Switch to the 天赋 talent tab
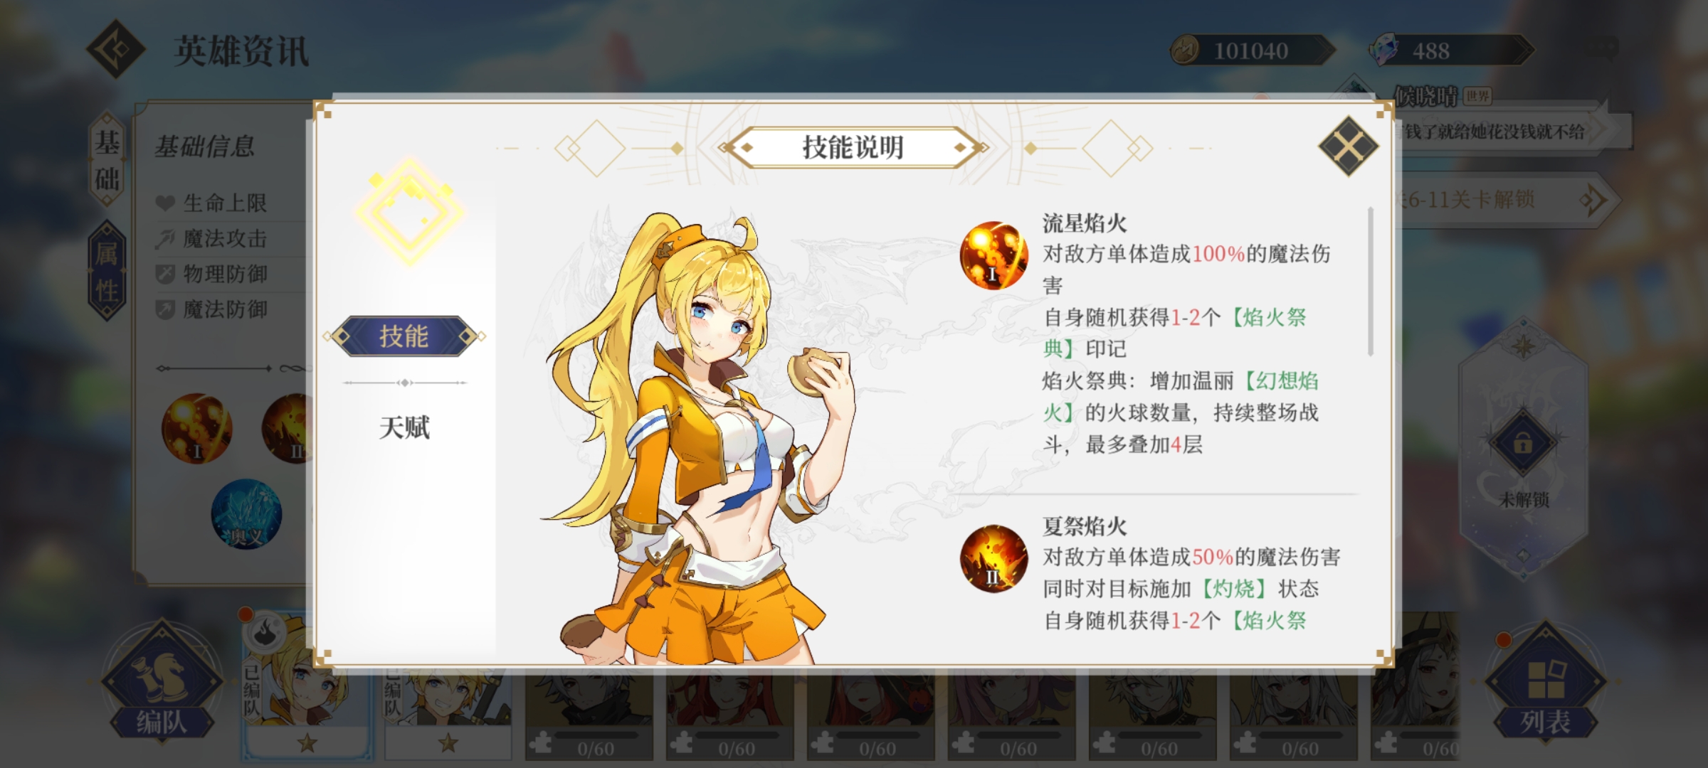The image size is (1708, 768). tap(404, 427)
